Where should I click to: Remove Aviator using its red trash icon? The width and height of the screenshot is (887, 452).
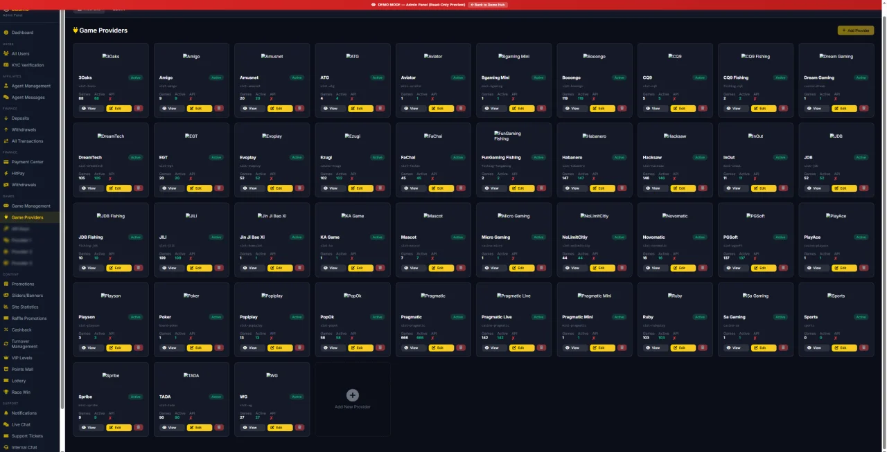[461, 108]
